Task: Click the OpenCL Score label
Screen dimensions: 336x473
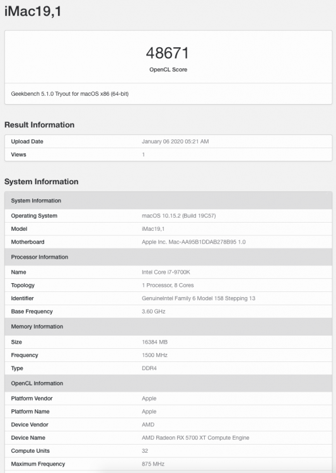Action: [x=168, y=69]
